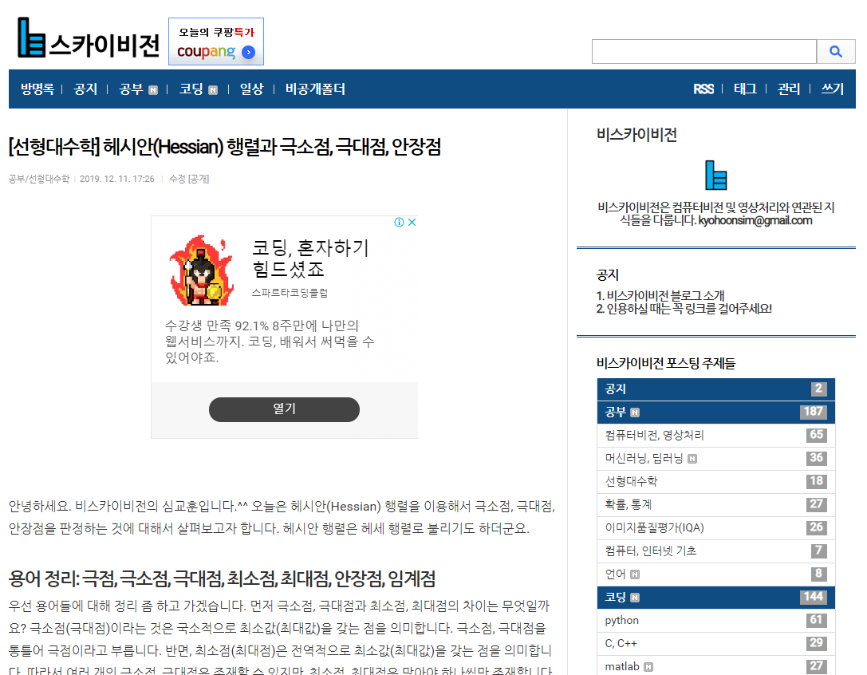867x675 pixels.
Task: Click the ad headline 코딩, 혼자하기 힘드셨죠
Action: [x=310, y=259]
